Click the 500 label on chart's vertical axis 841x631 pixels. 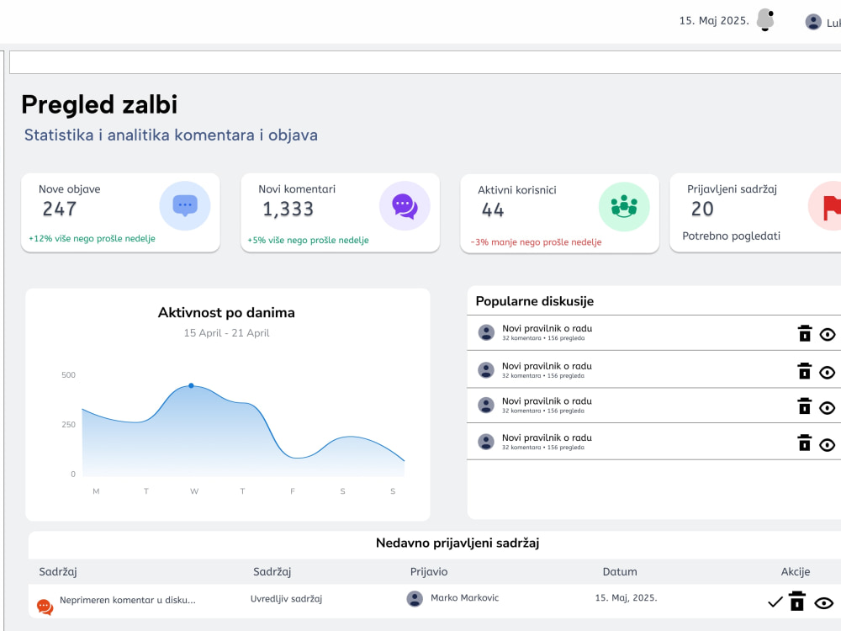[69, 375]
